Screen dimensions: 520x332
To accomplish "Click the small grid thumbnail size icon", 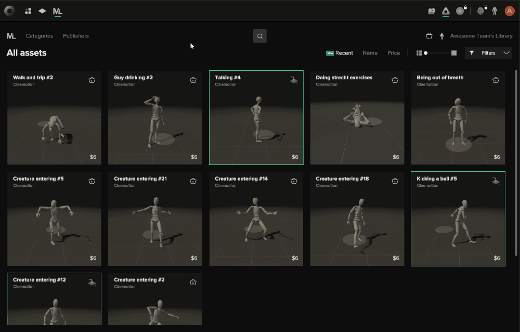I will (419, 53).
